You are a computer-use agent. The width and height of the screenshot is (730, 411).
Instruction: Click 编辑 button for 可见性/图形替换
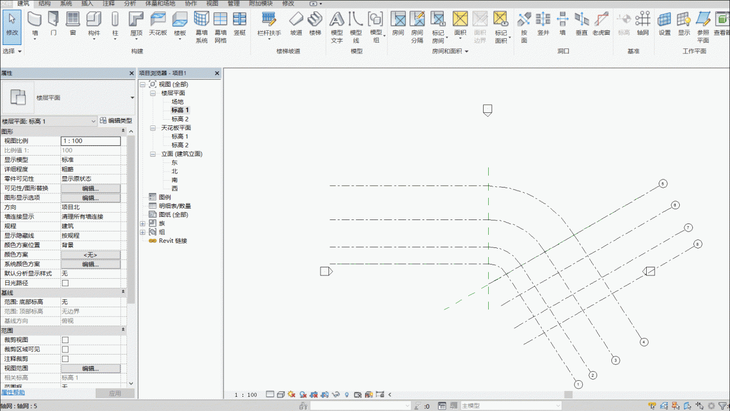91,189
